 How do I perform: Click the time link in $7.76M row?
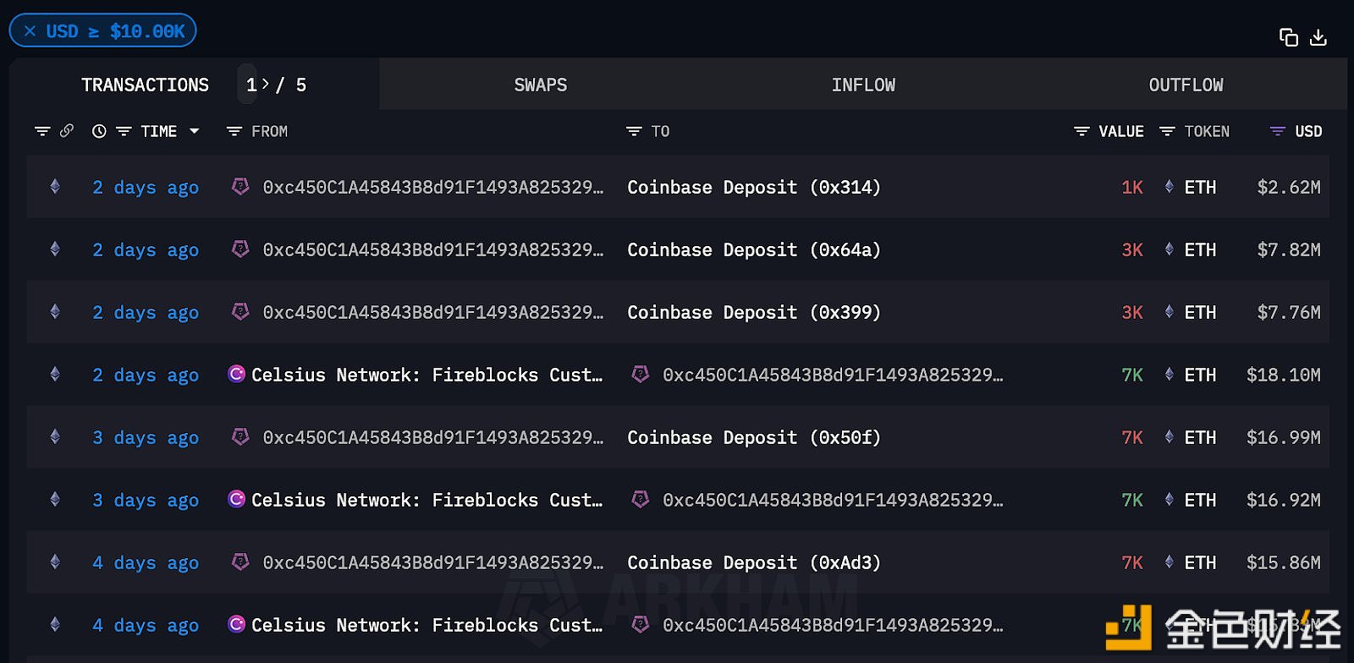point(146,312)
